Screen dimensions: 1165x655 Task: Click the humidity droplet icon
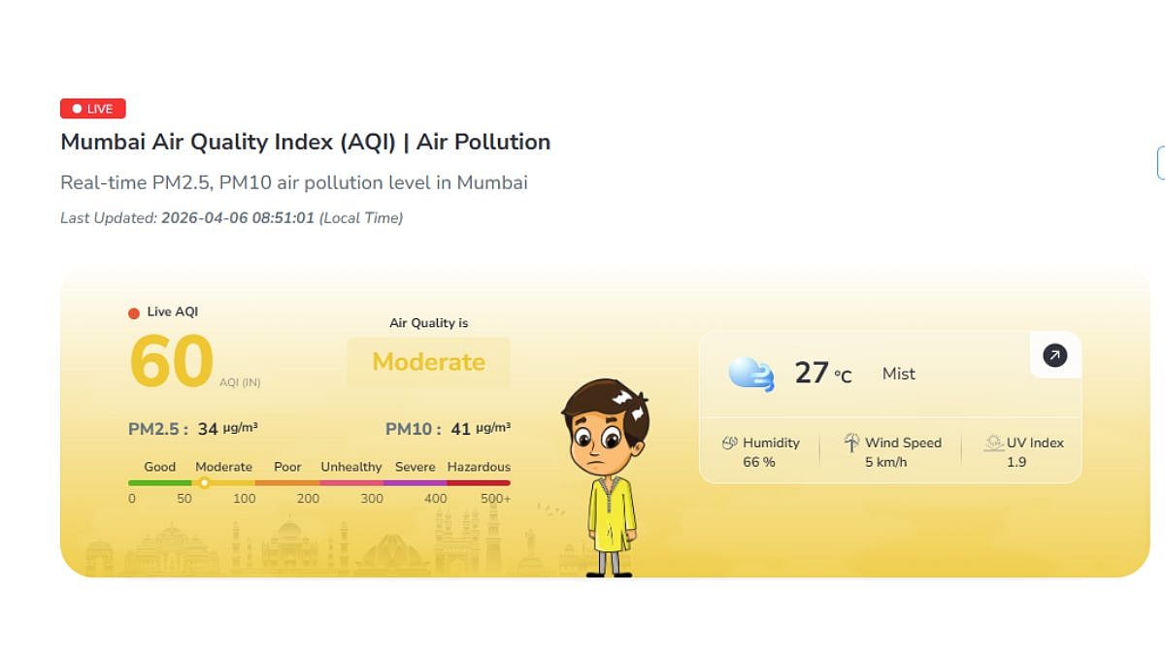[x=730, y=442]
